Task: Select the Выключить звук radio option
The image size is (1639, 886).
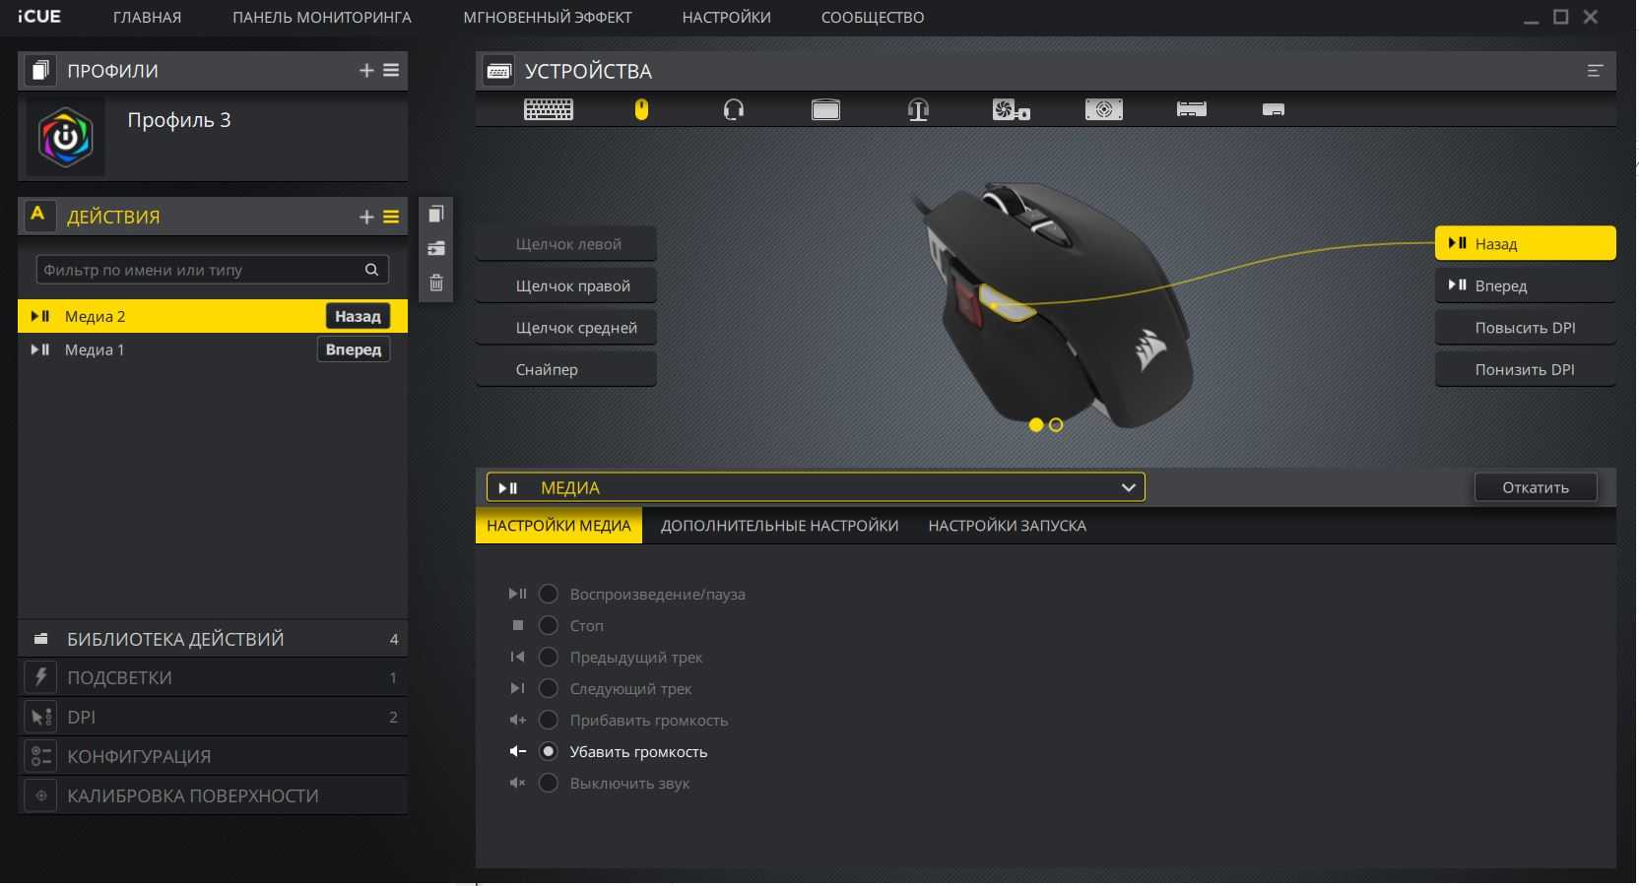Action: [x=549, y=784]
